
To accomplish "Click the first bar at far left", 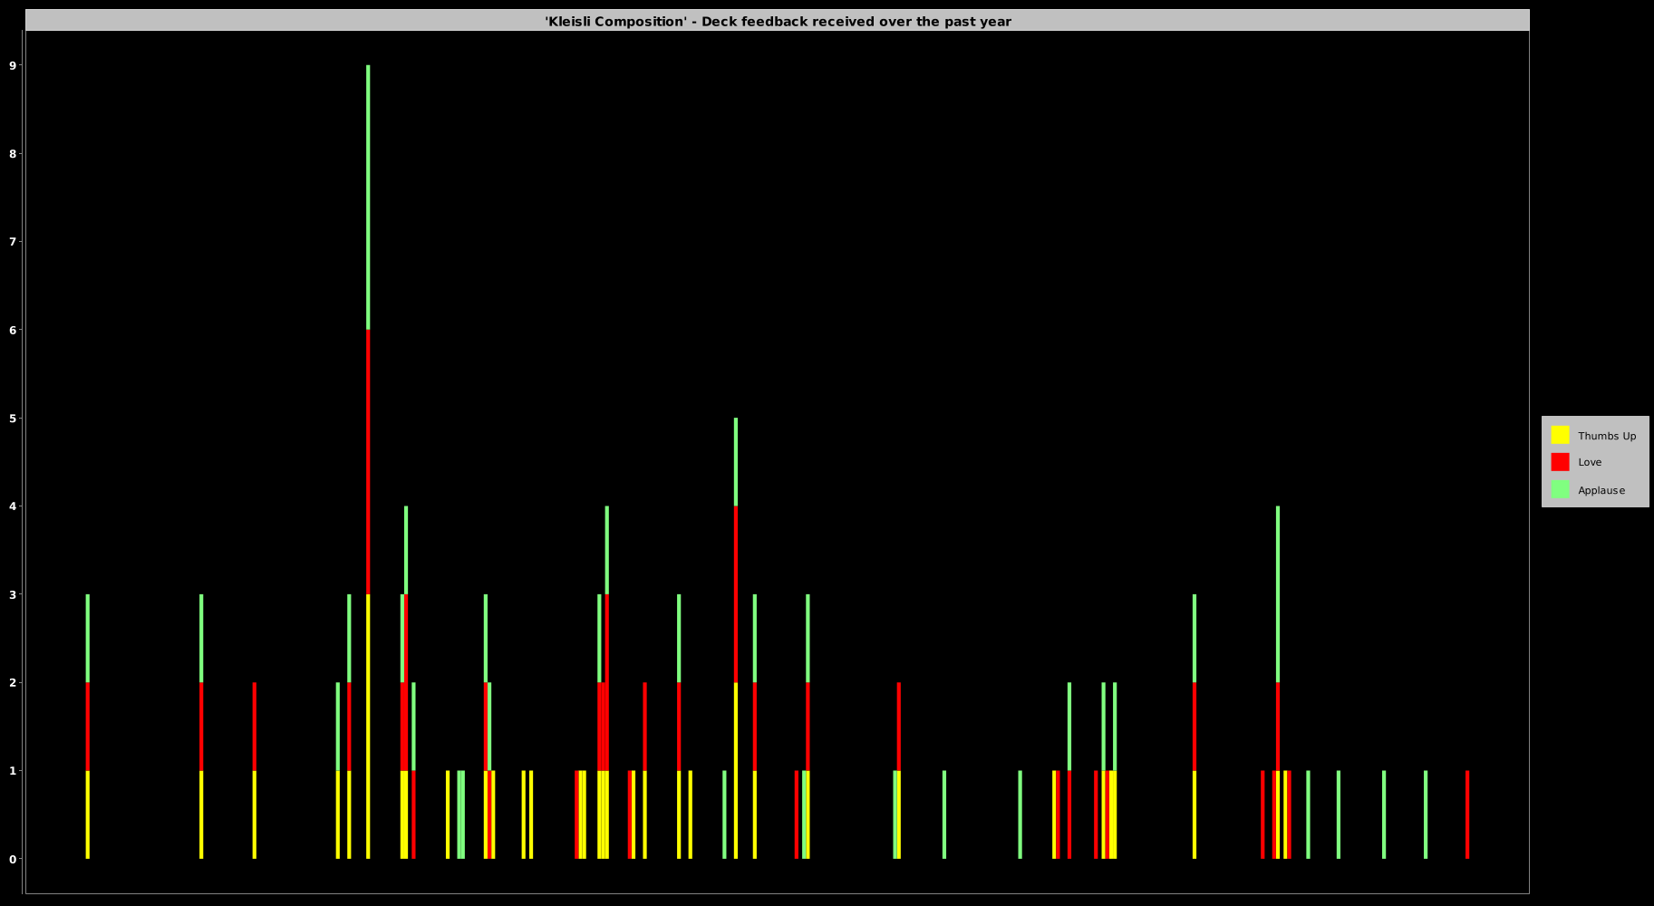I will point(88,727).
